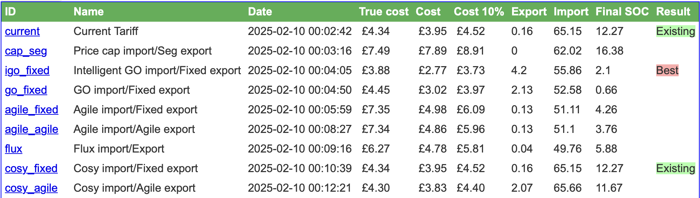700x198 pixels.
Task: Click the True cost column header
Action: point(384,12)
